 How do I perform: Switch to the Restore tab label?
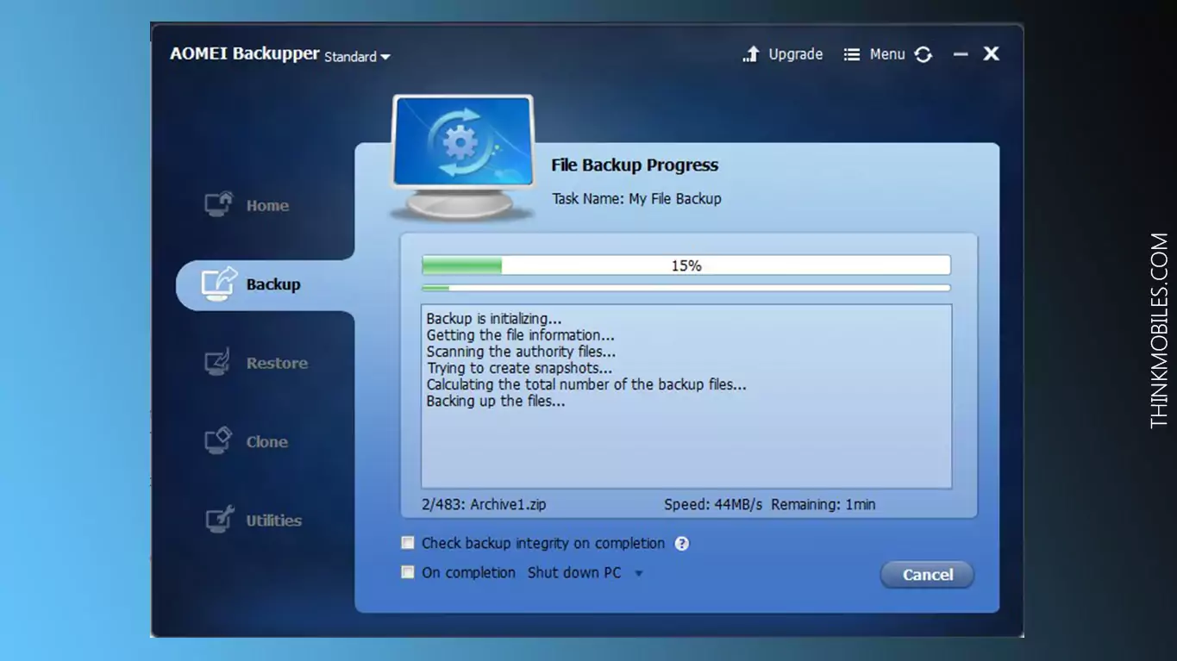pyautogui.click(x=277, y=363)
